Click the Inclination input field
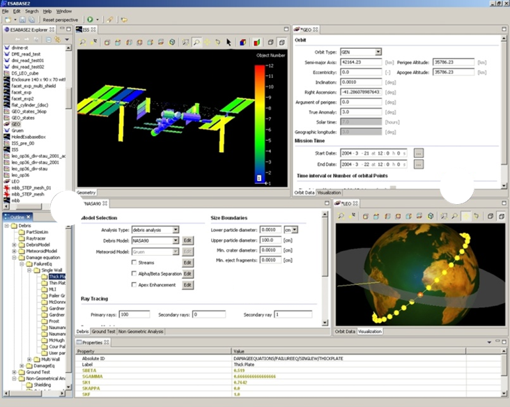Screen dimensions: 510x407 361,82
